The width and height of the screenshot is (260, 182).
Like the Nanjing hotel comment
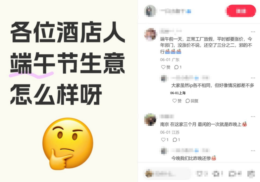coord(165,140)
